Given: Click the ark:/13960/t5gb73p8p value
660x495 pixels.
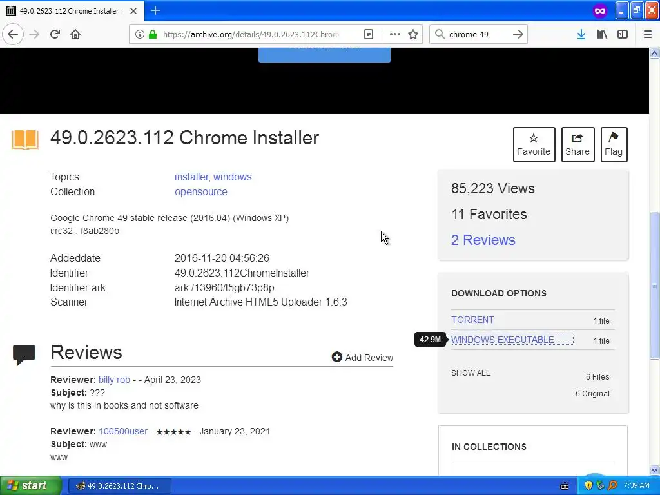Looking at the screenshot, I should 224,287.
